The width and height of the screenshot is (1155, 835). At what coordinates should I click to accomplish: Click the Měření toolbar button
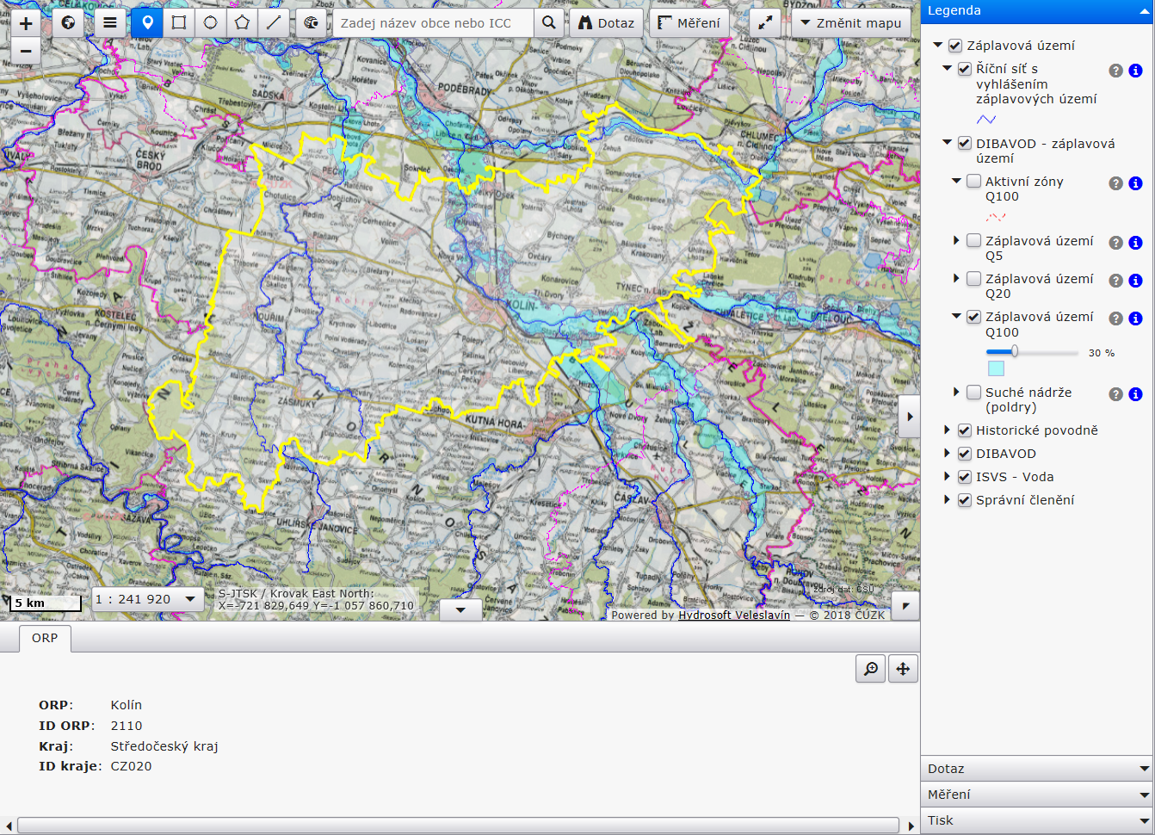[689, 23]
